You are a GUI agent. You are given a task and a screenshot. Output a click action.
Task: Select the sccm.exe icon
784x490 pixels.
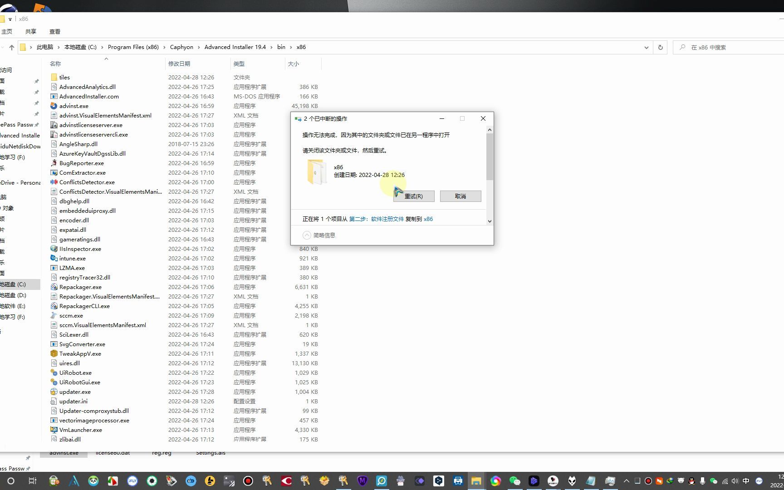54,315
